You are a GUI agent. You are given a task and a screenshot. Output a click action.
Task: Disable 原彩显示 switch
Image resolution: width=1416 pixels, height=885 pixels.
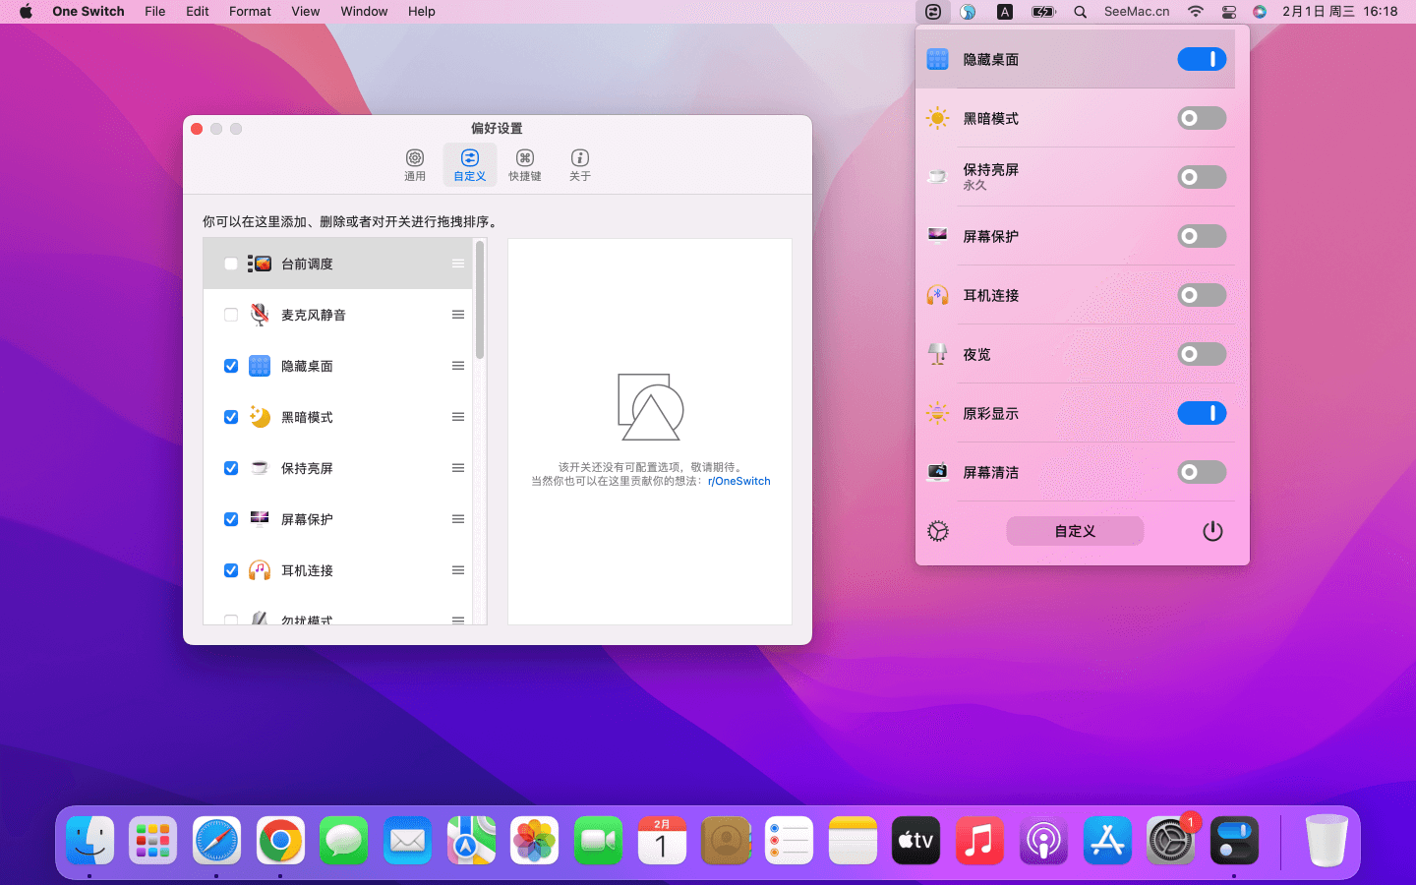tap(1201, 413)
